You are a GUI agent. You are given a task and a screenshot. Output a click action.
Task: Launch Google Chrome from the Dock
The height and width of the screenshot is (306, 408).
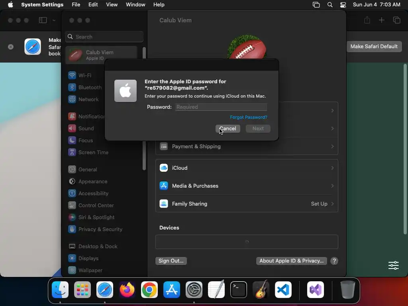coord(149,290)
